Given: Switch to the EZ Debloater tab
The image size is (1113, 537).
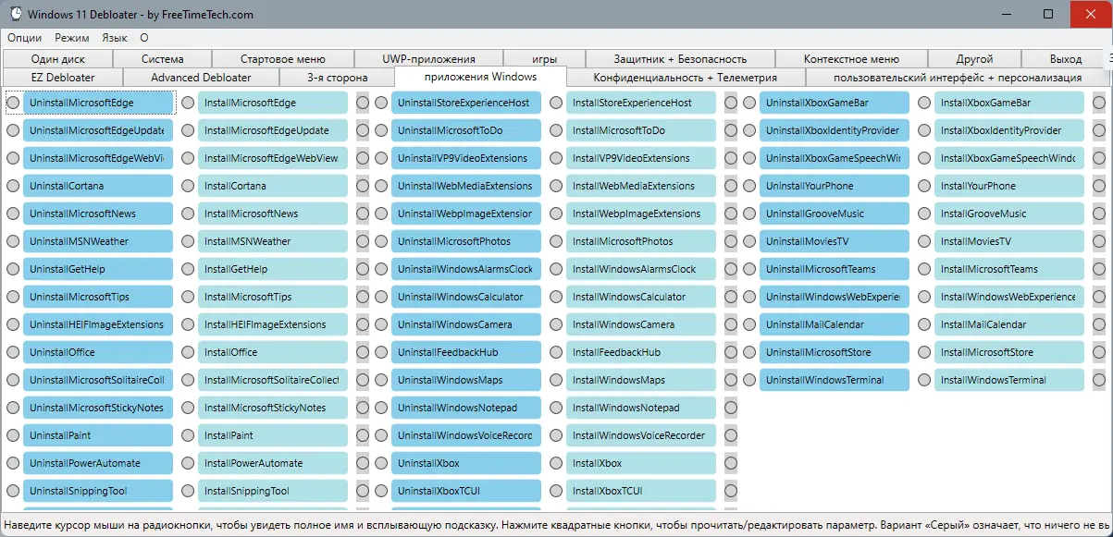Looking at the screenshot, I should pyautogui.click(x=62, y=77).
